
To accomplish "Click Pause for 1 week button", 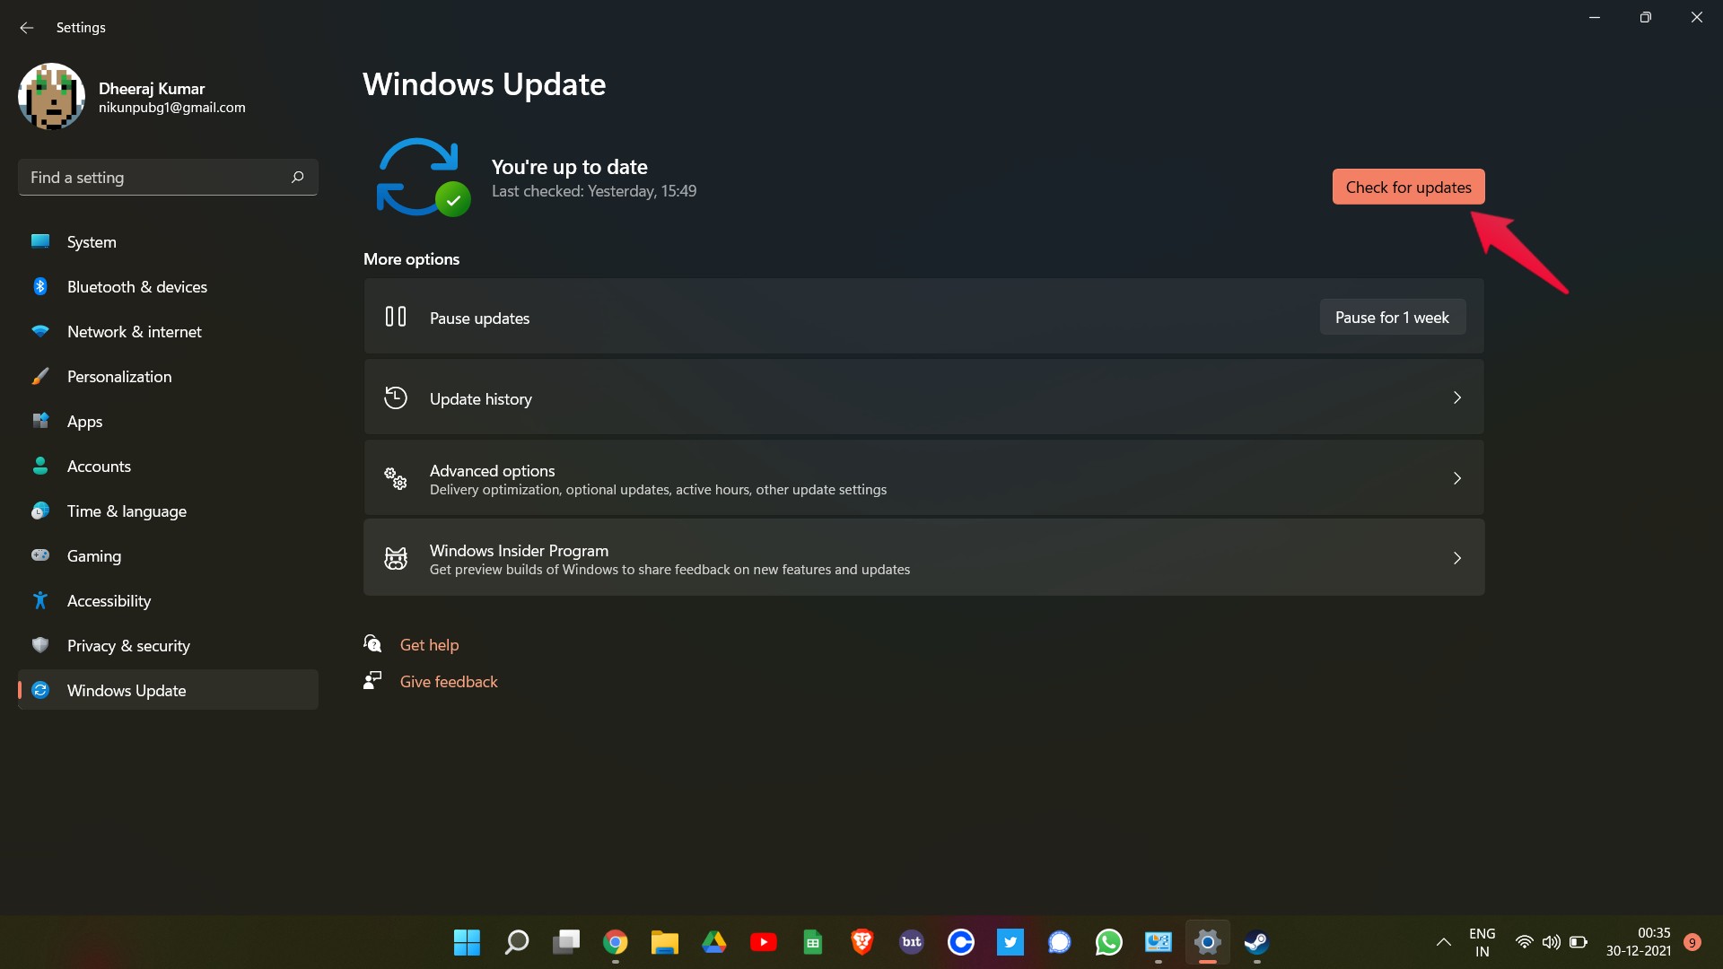I will (x=1392, y=316).
